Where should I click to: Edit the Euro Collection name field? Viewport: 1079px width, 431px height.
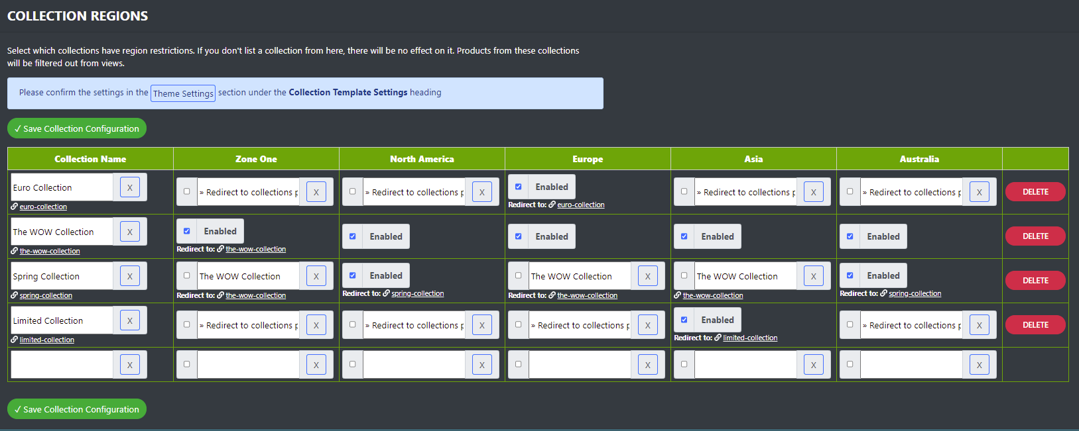[62, 187]
